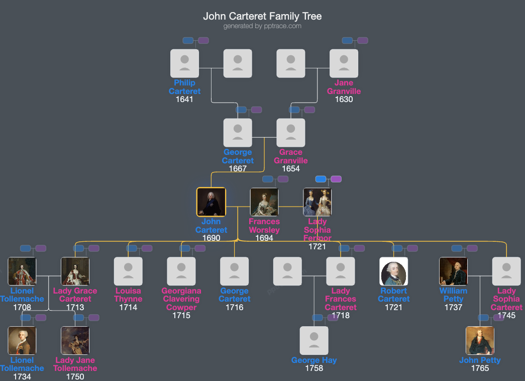Select George Hay's avatar icon
525x381 pixels.
click(x=313, y=340)
